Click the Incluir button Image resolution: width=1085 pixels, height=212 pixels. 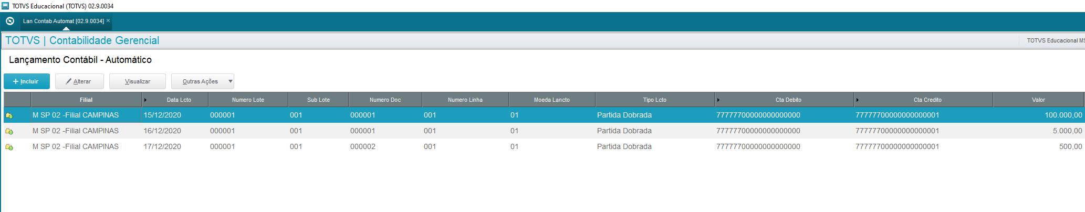tap(27, 81)
